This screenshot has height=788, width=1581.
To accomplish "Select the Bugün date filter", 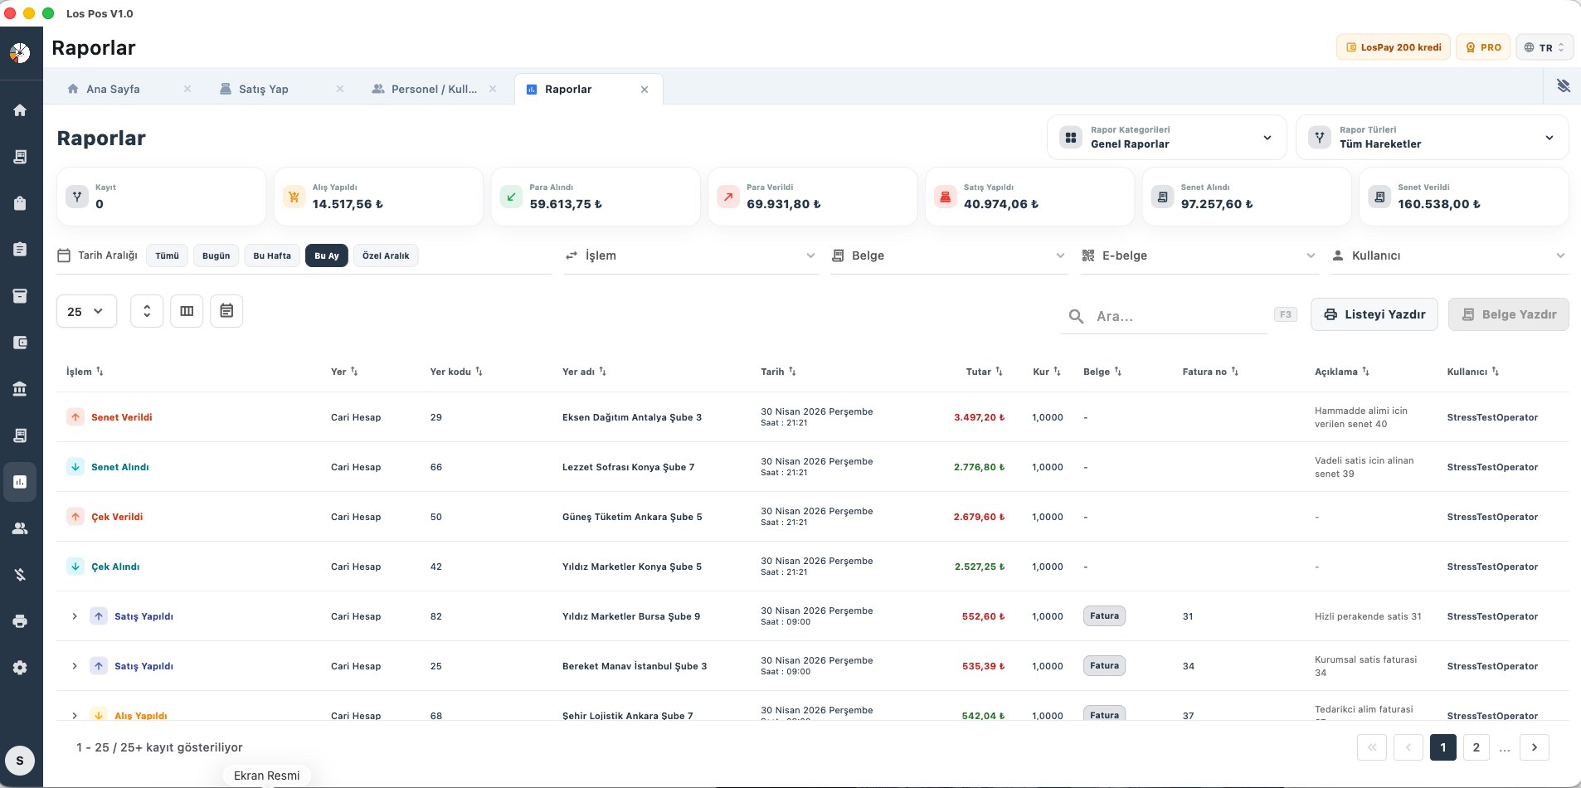I will 216,255.
